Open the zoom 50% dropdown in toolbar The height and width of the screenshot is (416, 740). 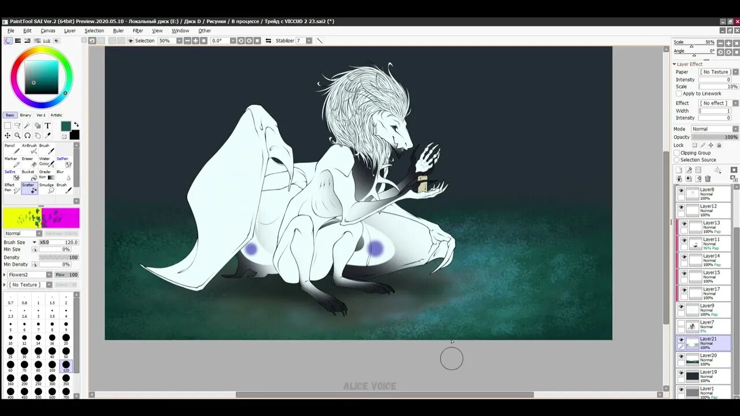click(x=179, y=40)
